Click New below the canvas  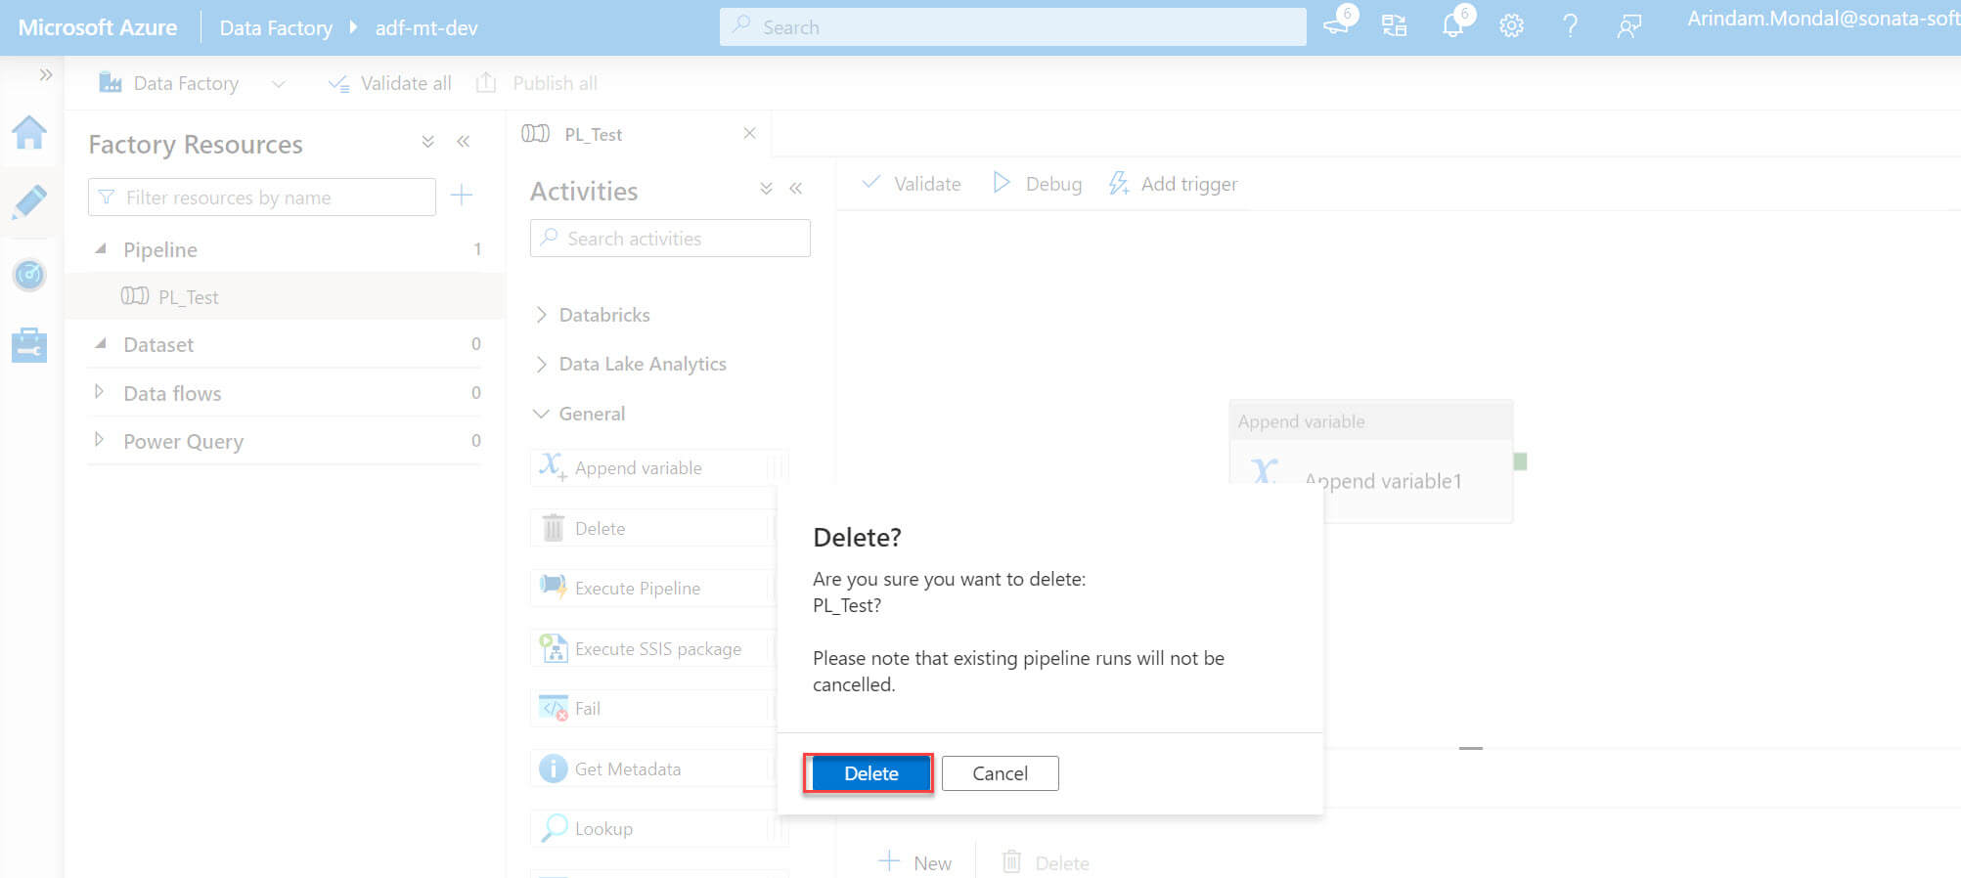[x=914, y=862]
